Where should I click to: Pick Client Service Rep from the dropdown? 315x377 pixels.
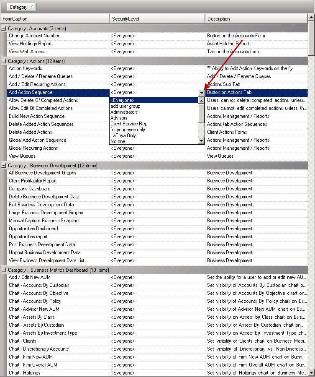(154, 124)
